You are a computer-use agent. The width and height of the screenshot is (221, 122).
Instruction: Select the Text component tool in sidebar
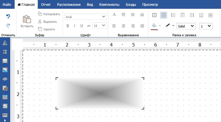point(5,43)
